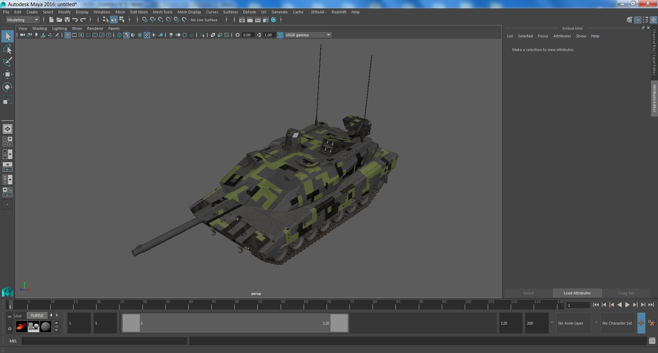Toggle Snap to grids
The image size is (658, 353).
click(145, 20)
